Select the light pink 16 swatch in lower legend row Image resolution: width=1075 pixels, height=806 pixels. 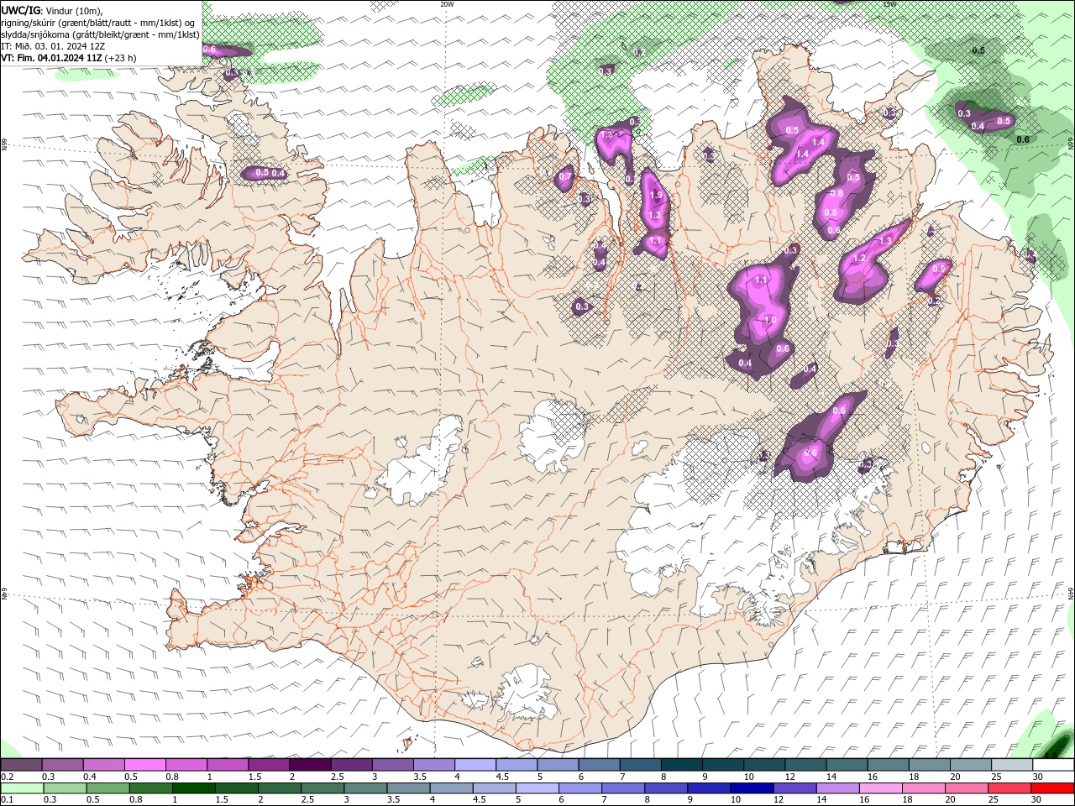pos(879,788)
